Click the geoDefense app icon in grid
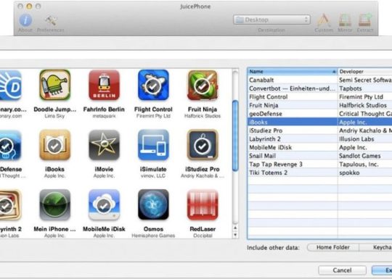Screen dimensions: 392x279 10,145
